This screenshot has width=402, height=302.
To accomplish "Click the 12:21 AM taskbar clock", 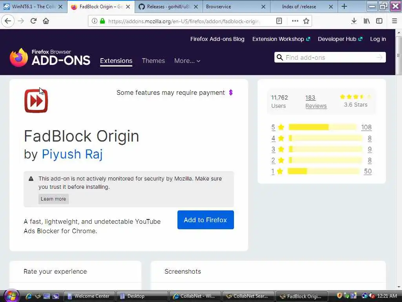I will 387,296.
